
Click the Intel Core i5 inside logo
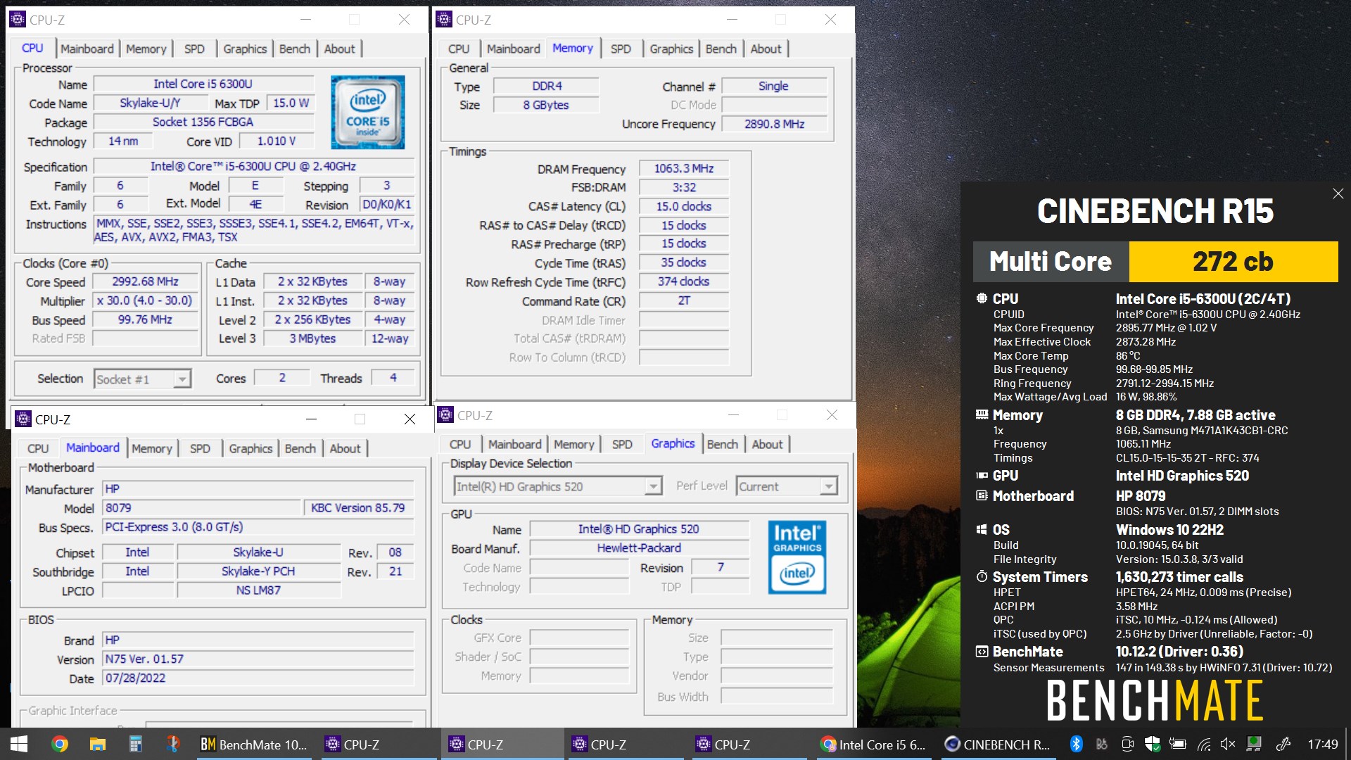(x=367, y=112)
